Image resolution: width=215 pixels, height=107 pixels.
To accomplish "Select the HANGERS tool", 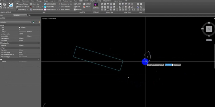I will click(78, 9).
